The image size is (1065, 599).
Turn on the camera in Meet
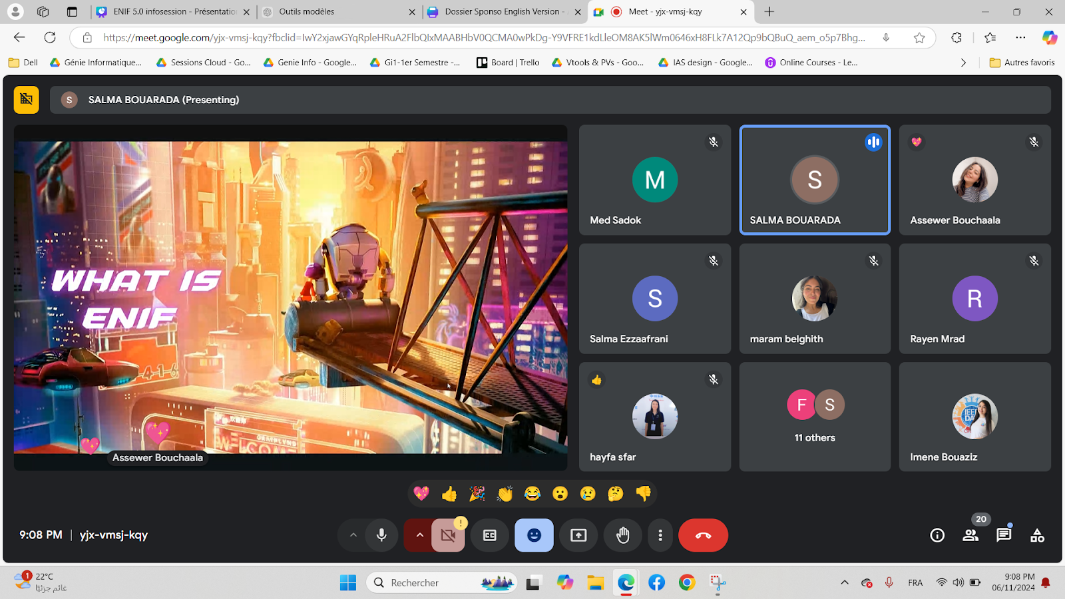[x=449, y=535]
